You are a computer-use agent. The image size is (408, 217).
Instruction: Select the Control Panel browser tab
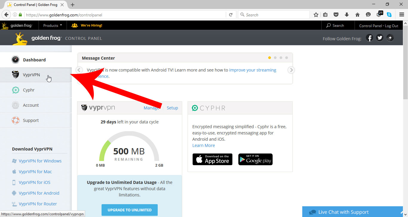tap(35, 5)
